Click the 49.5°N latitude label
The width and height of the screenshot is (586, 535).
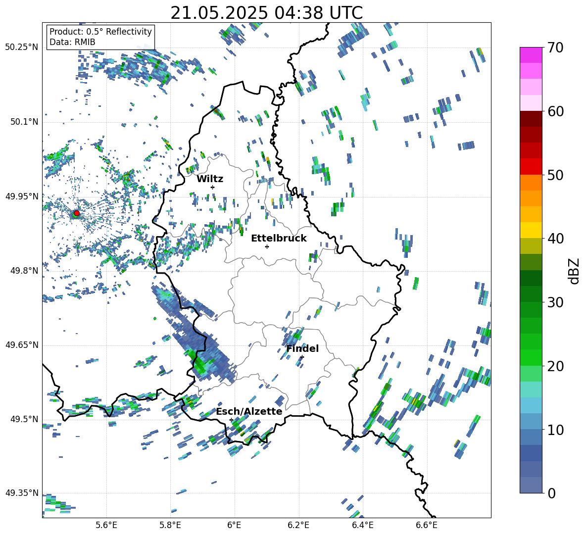(x=24, y=419)
